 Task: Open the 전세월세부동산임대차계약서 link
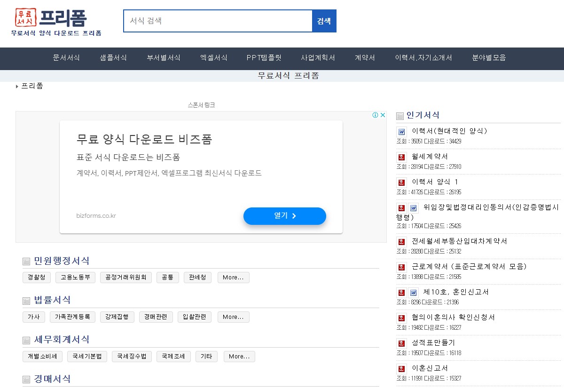[460, 241]
